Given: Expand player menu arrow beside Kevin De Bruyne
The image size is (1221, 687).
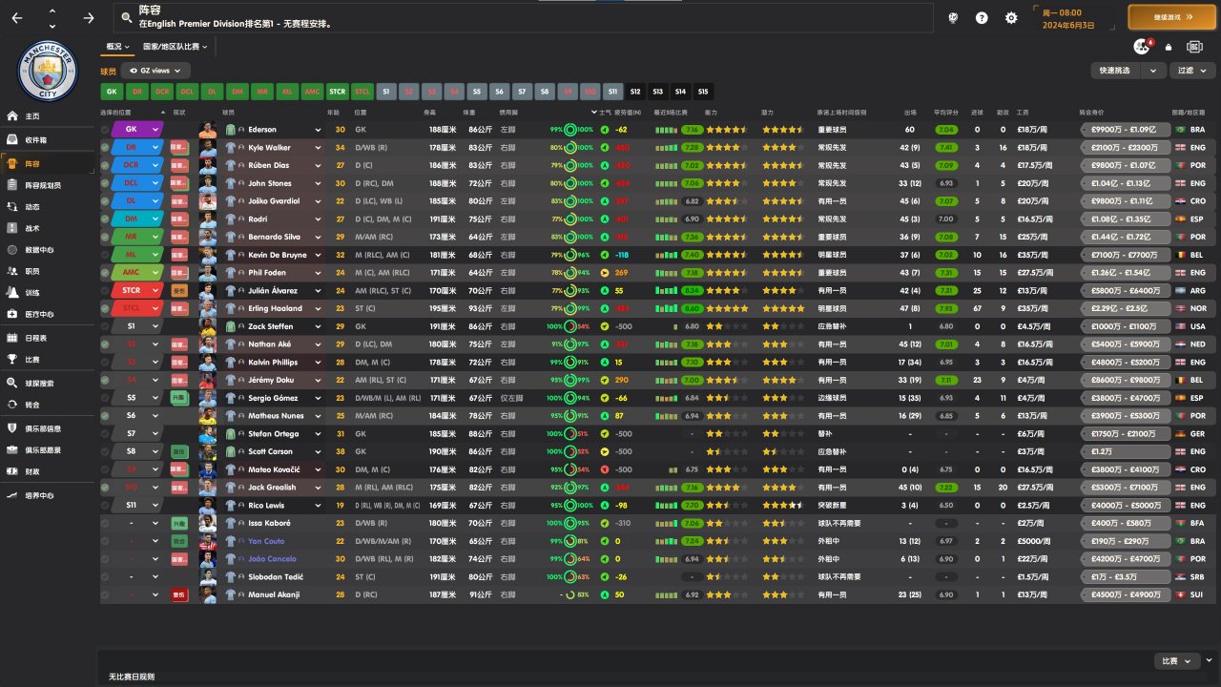Looking at the screenshot, I should pyautogui.click(x=319, y=255).
